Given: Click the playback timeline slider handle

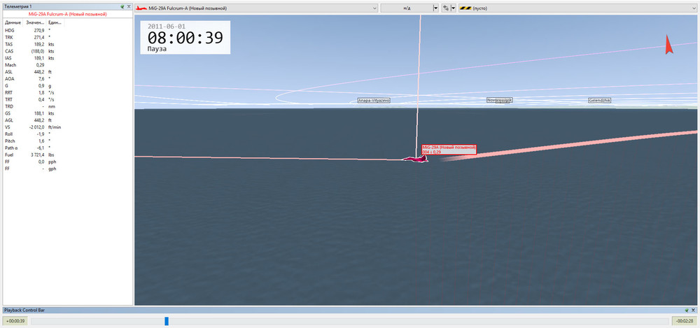Looking at the screenshot, I should 167,321.
